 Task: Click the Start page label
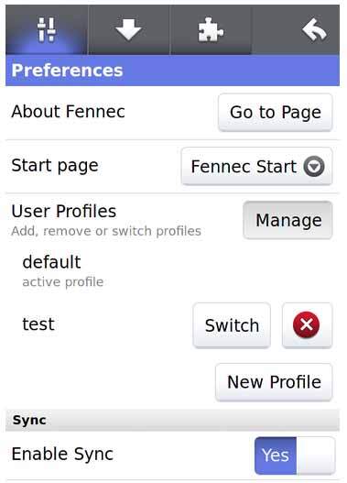click(55, 166)
